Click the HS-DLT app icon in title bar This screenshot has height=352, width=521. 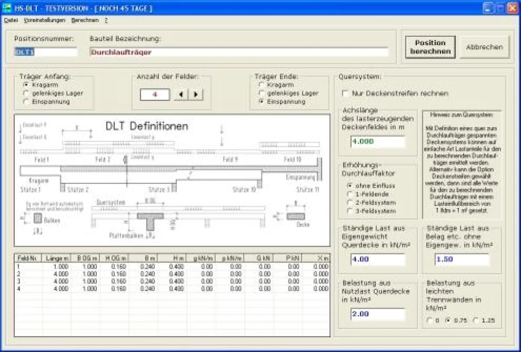7,8
